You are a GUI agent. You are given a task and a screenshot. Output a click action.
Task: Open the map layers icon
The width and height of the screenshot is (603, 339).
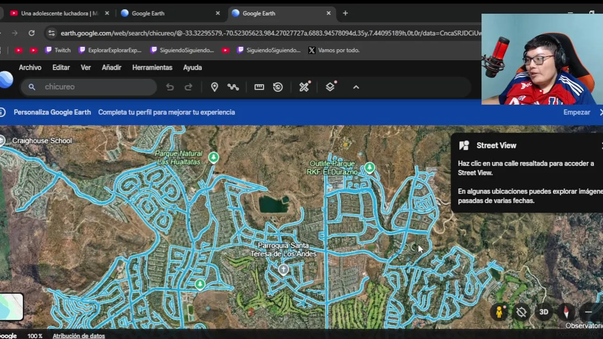pyautogui.click(x=330, y=87)
